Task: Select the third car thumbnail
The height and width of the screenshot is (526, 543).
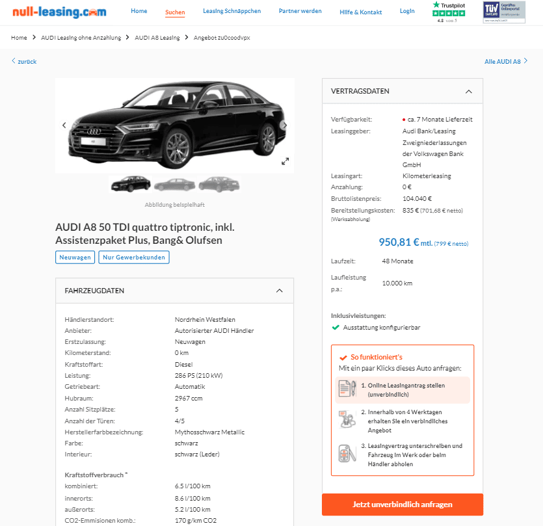Action: coord(219,184)
